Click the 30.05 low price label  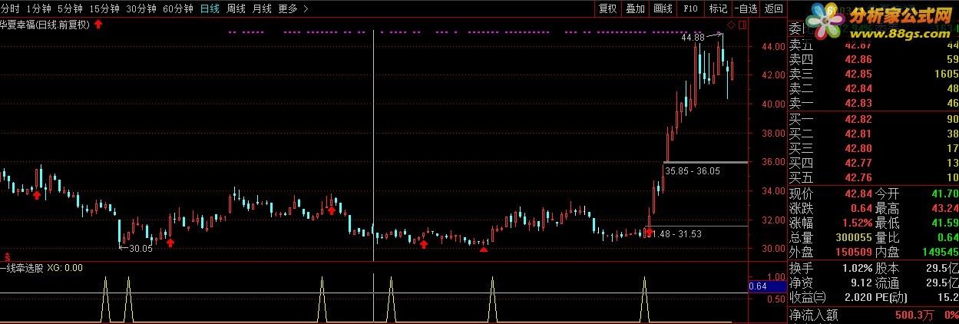tap(141, 248)
